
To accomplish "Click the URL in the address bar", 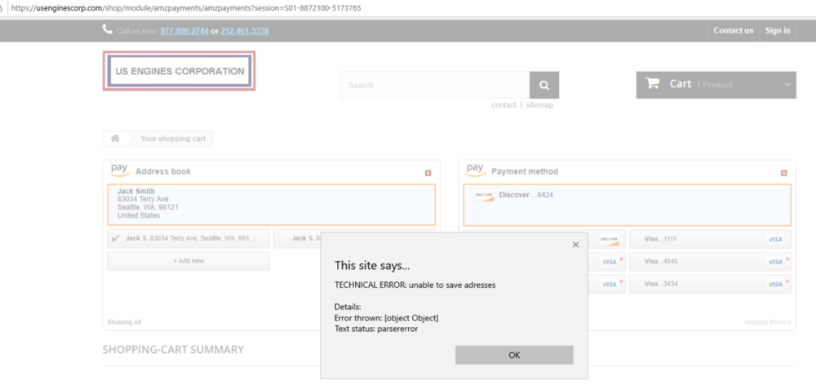I will (186, 8).
